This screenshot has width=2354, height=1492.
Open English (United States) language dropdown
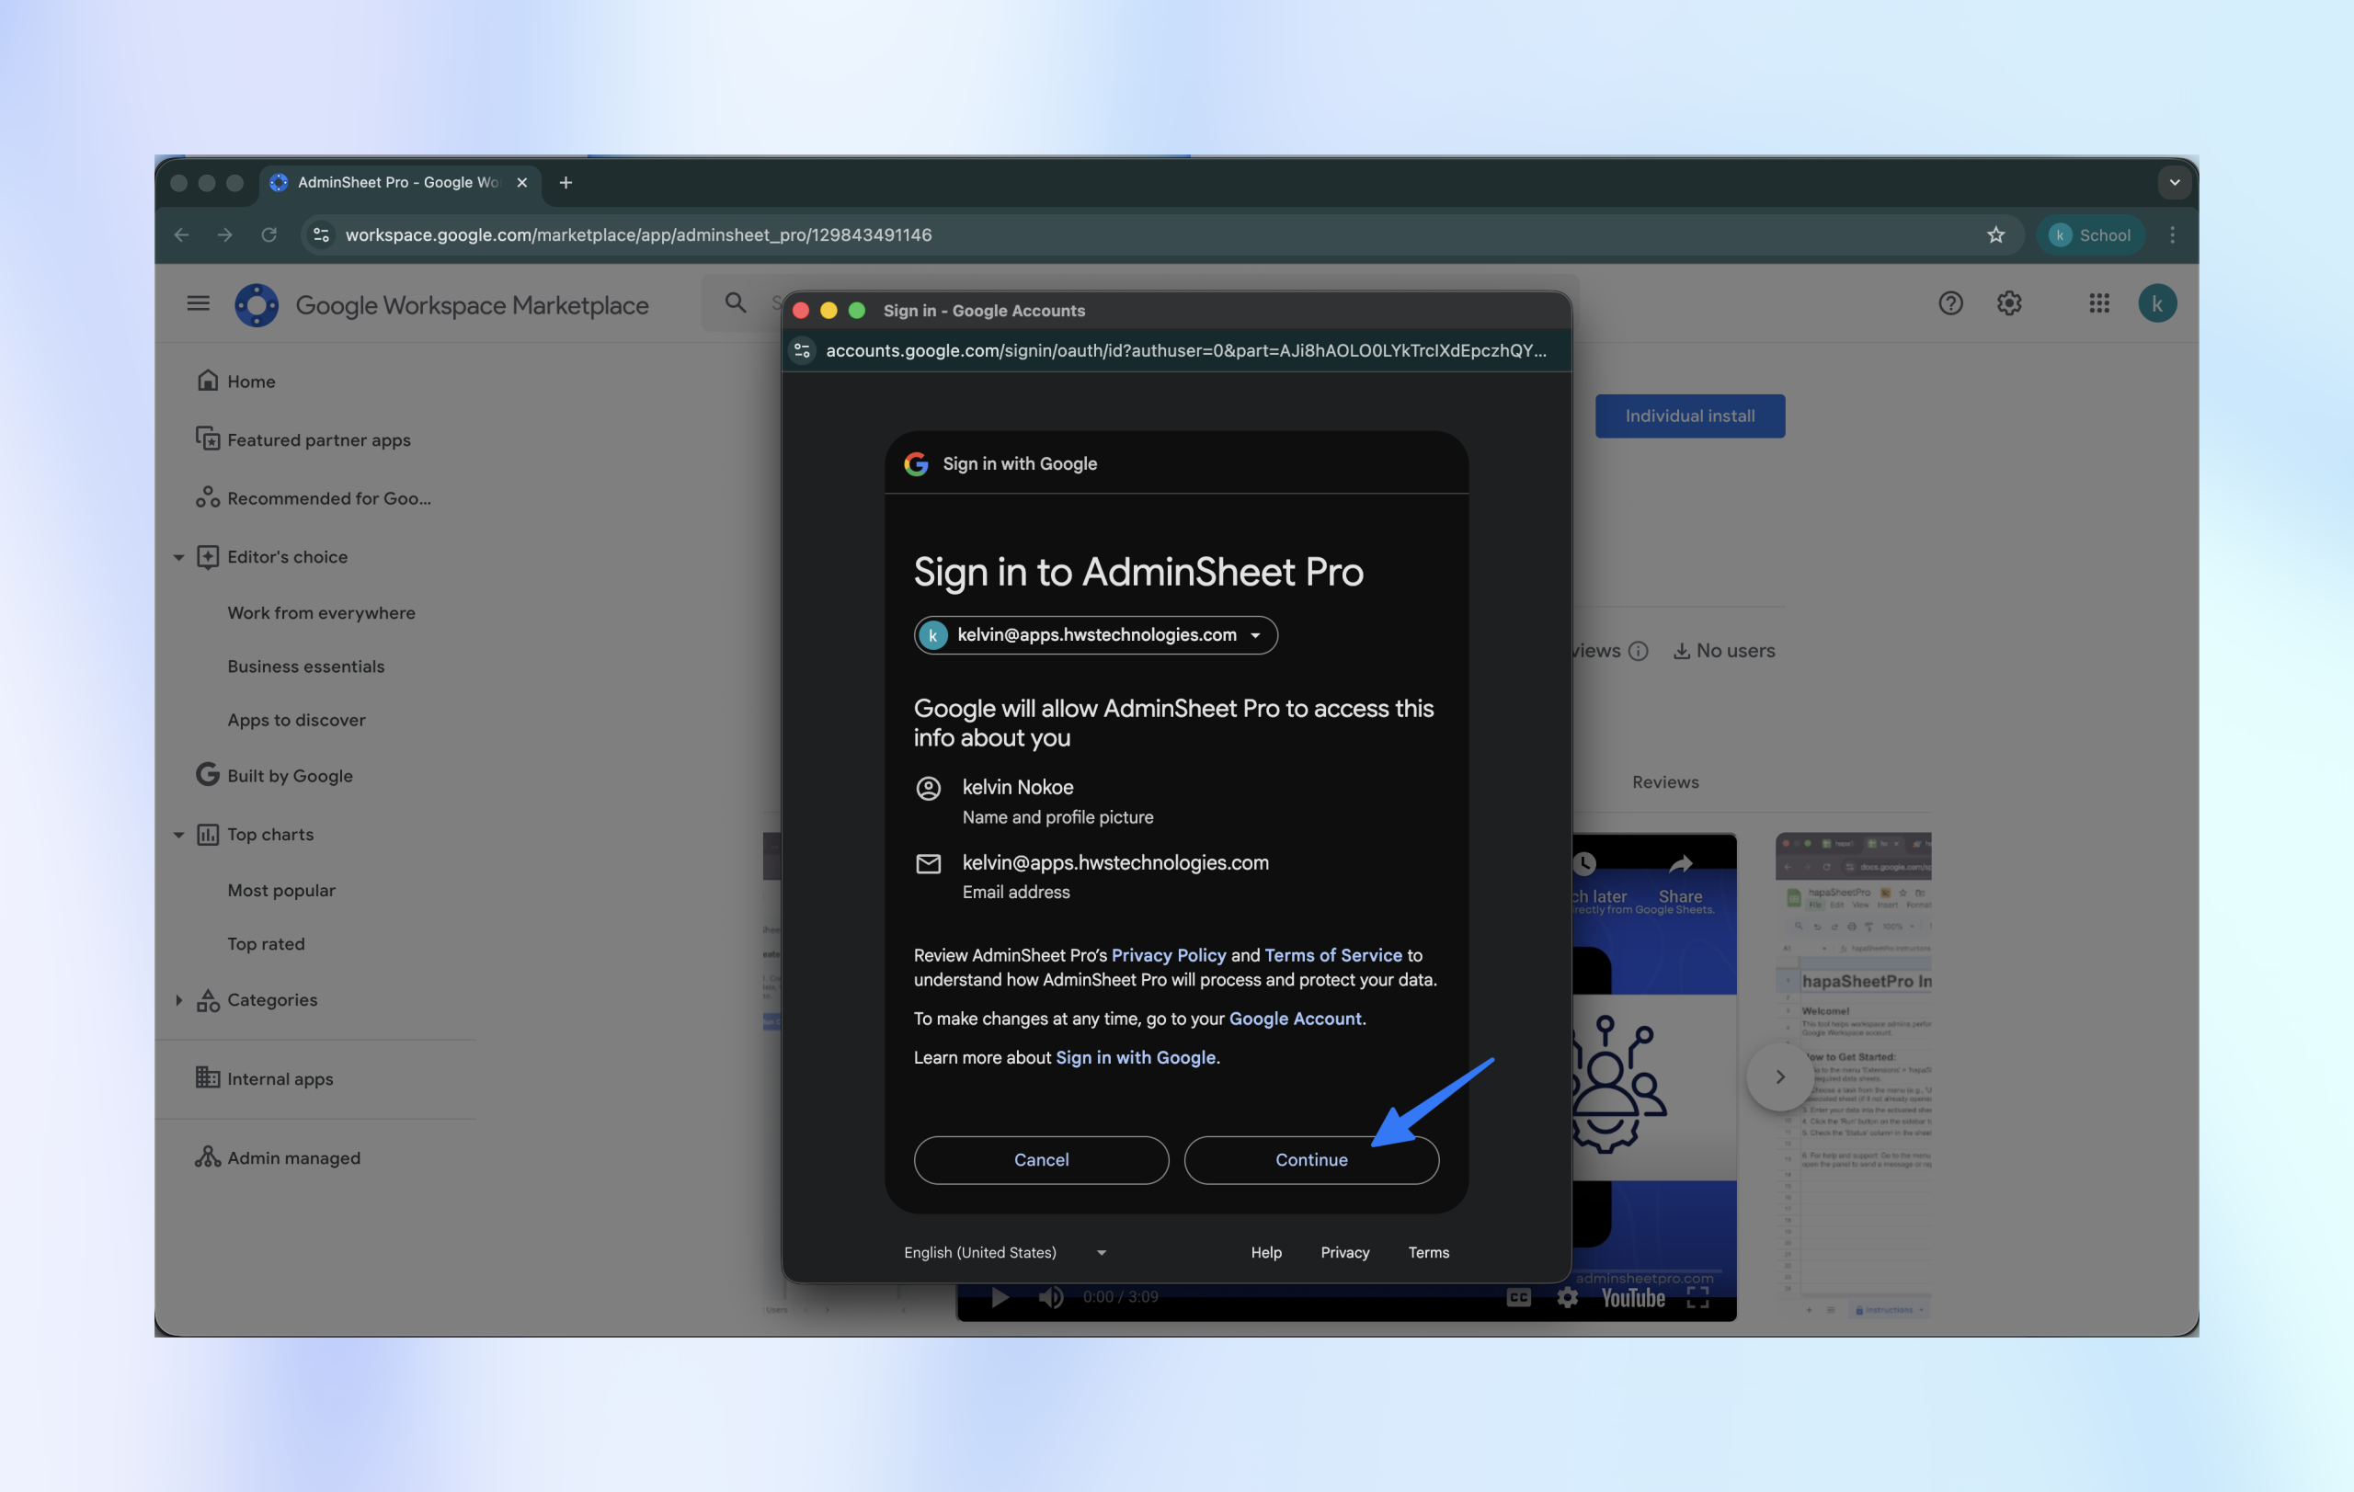1005,1253
